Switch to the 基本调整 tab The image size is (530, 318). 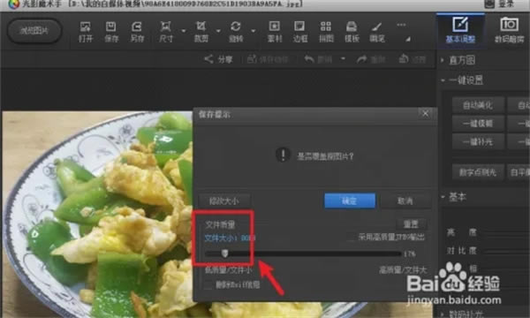tap(460, 30)
